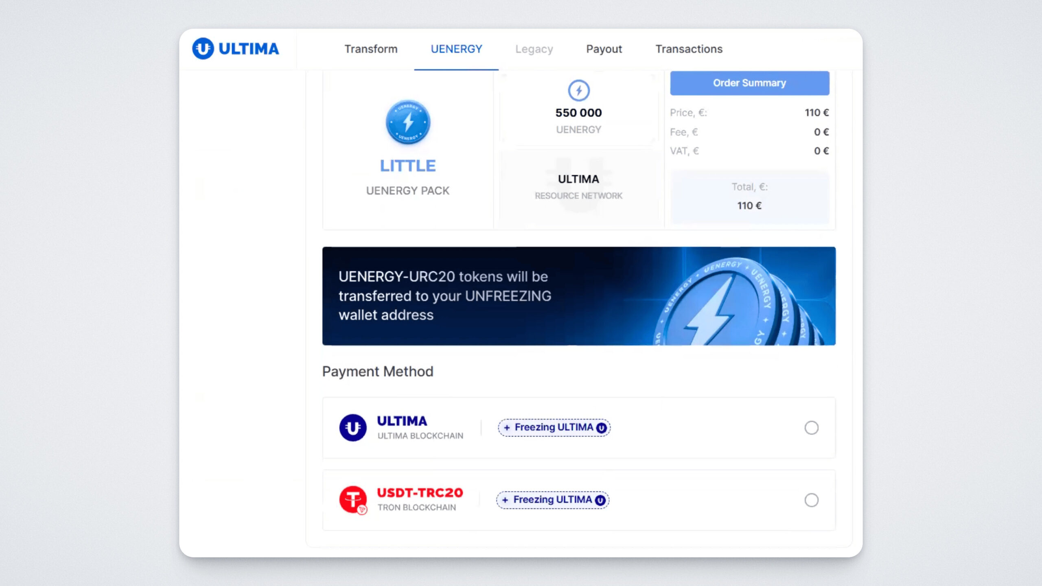Click the Legacy tab
The image size is (1042, 586).
[x=534, y=49]
